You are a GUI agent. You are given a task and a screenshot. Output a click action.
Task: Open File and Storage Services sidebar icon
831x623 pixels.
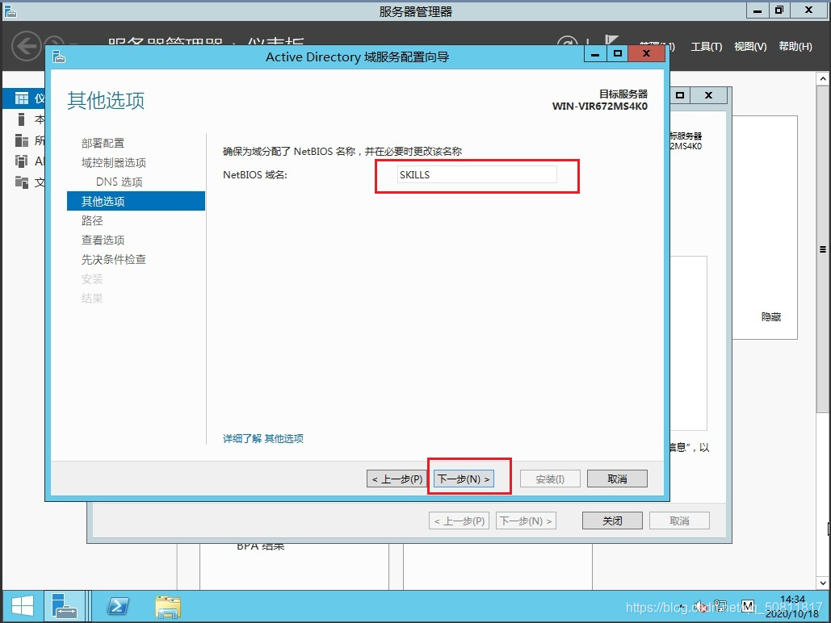(x=22, y=182)
